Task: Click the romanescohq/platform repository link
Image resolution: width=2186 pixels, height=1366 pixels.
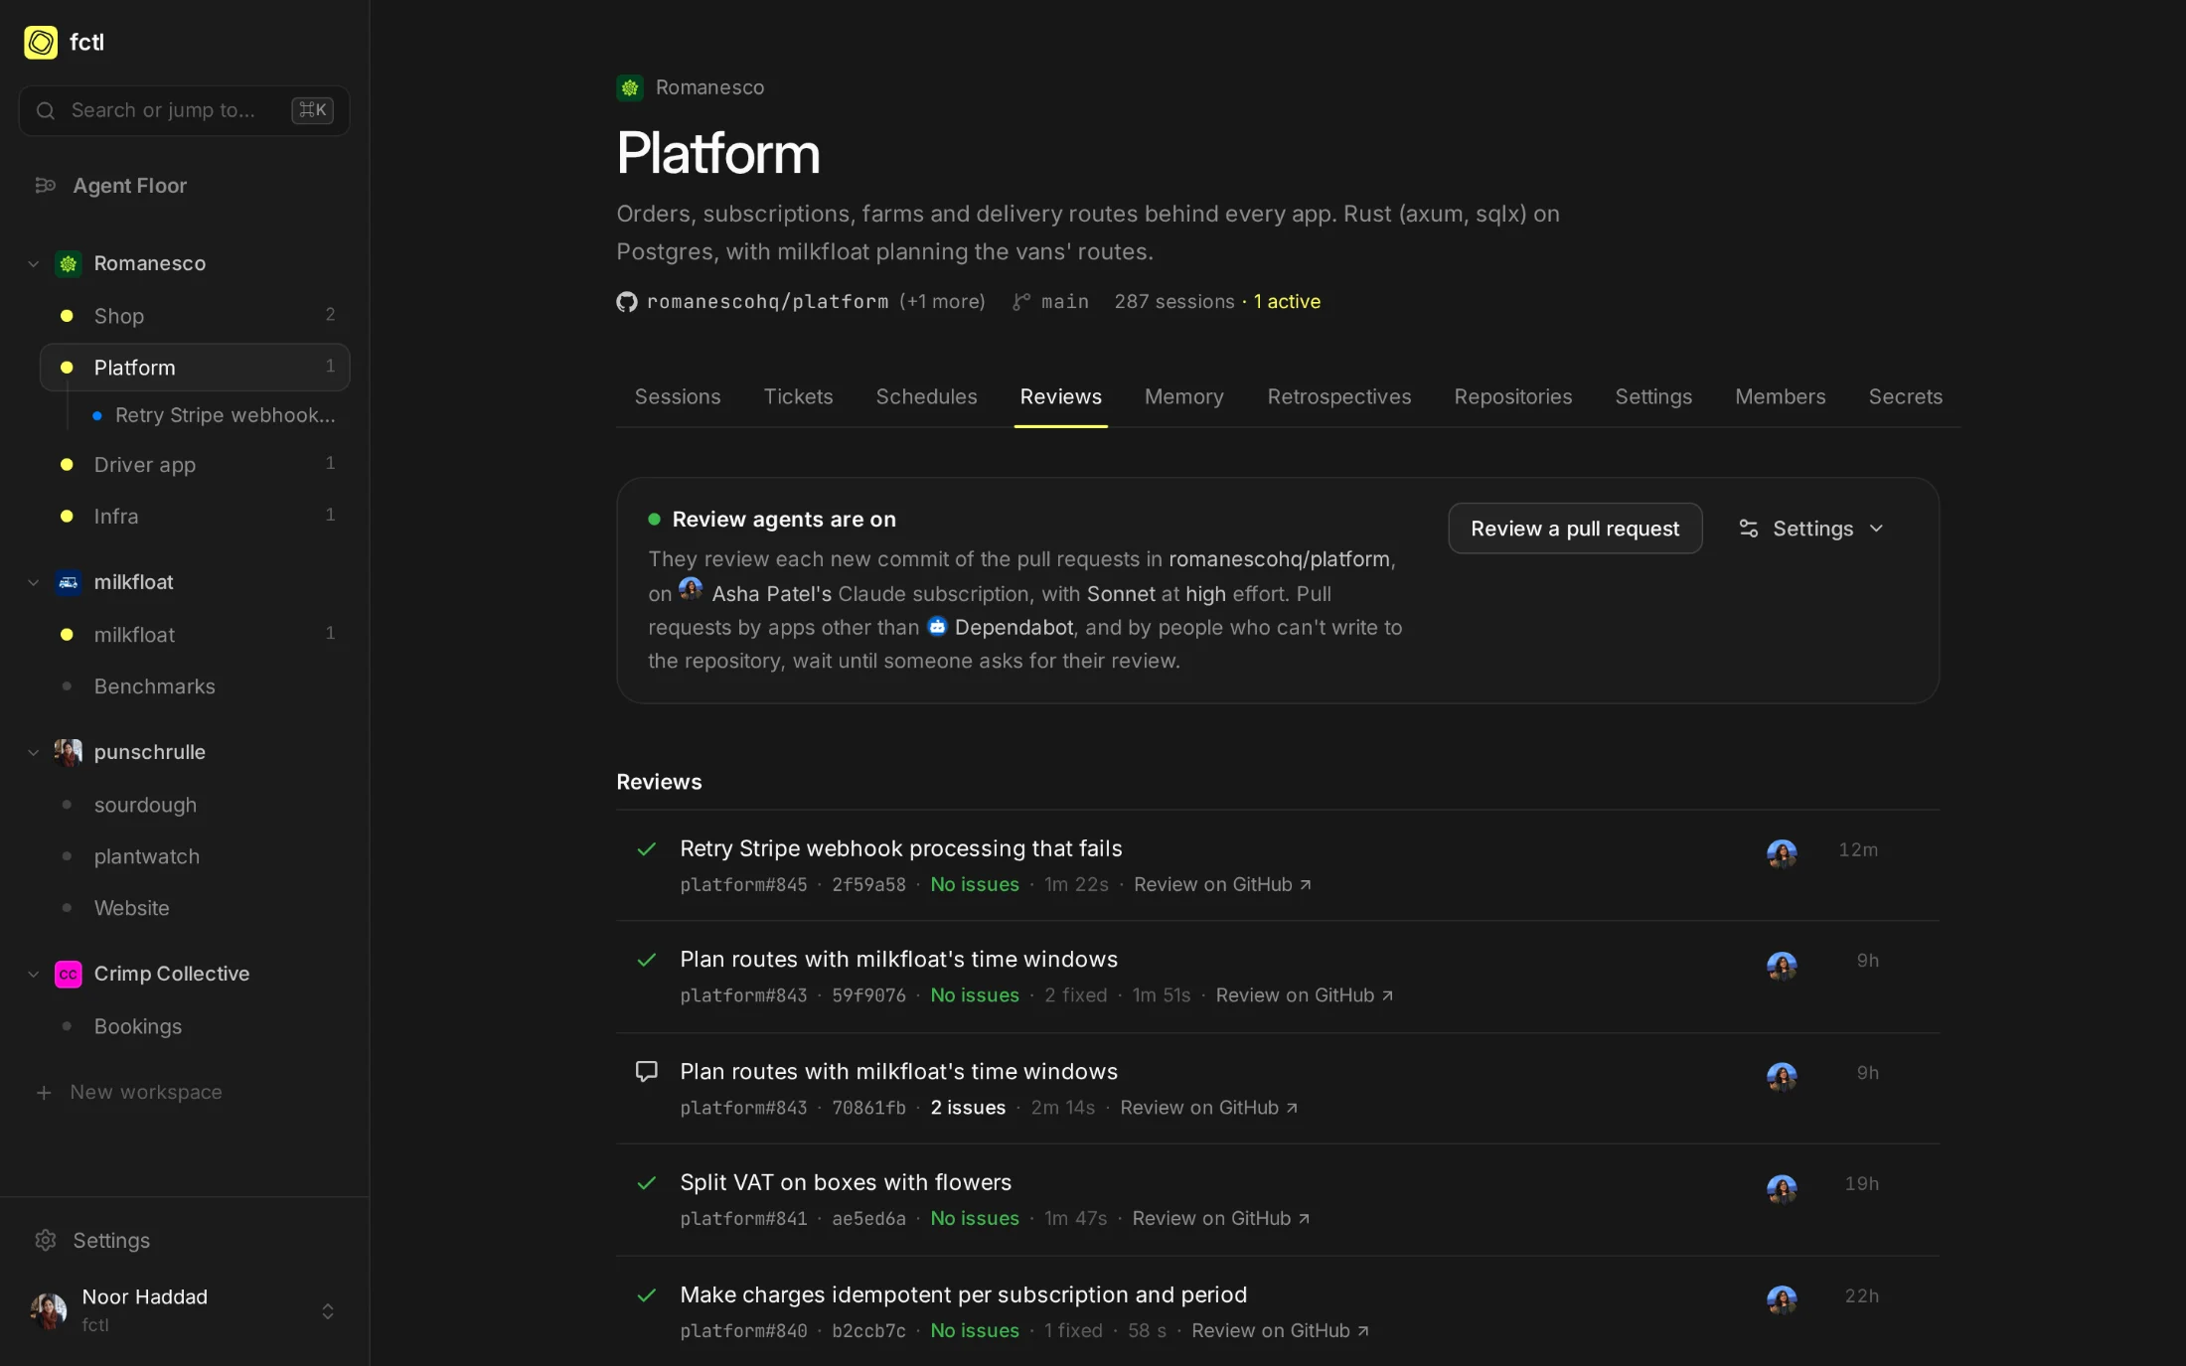Action: tap(767, 301)
